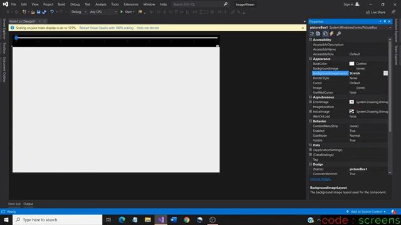Click the trackbar slider thumb on form
This screenshot has height=225, width=401.
16,38
